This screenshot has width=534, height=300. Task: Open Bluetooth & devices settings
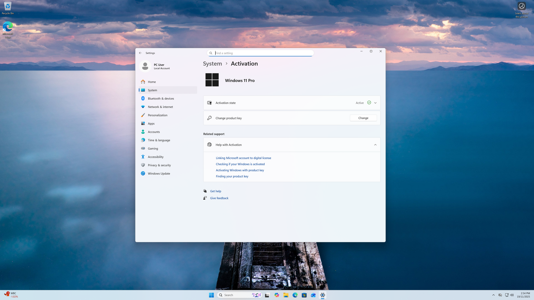coord(161,99)
